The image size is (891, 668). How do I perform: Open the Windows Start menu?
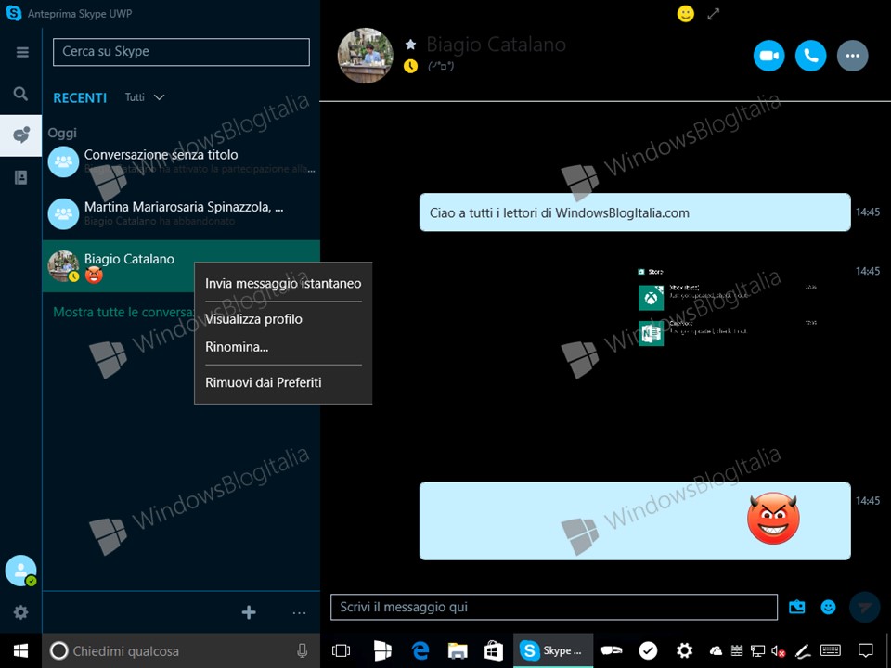click(21, 650)
